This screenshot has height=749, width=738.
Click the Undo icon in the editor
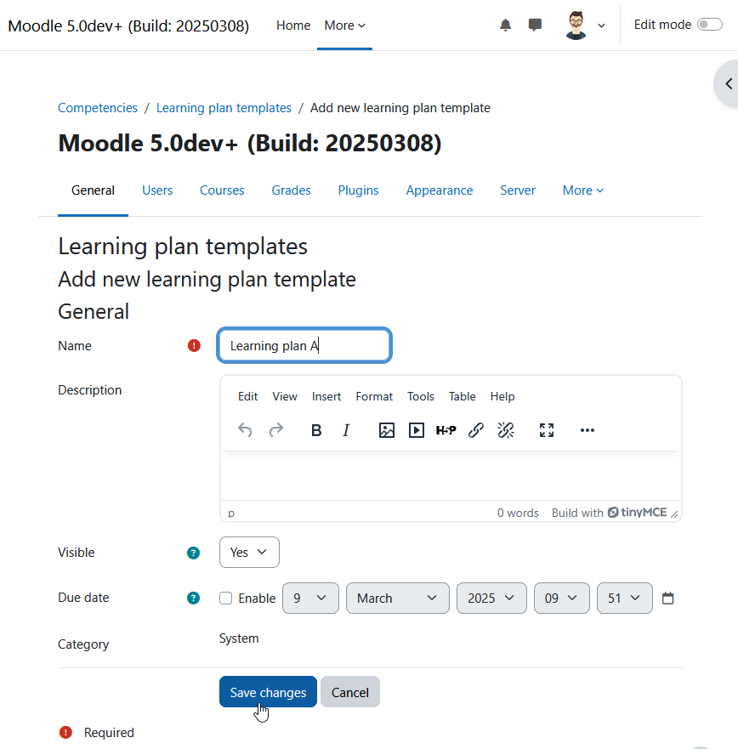point(245,430)
